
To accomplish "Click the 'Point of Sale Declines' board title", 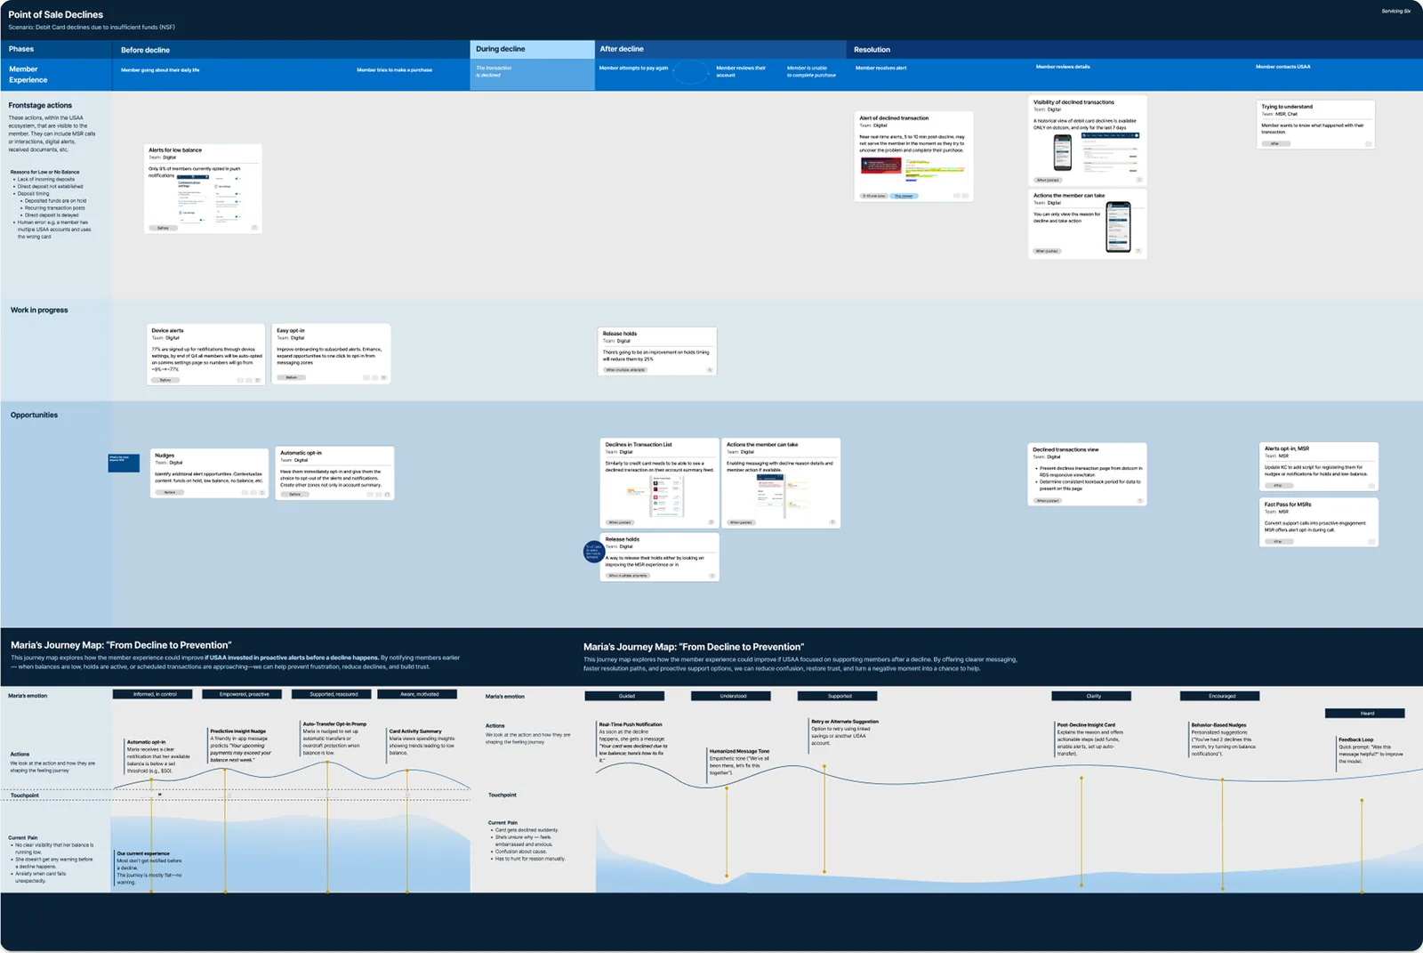I will (x=55, y=14).
